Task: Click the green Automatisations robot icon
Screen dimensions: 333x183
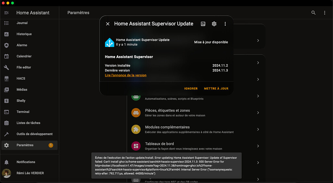Action: point(136,97)
